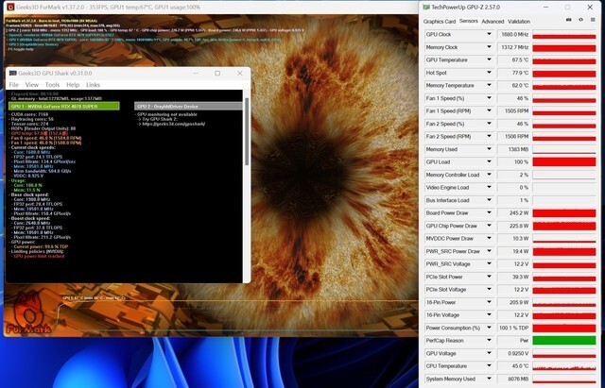Expand the Fan 2 Speed (RPM) dropdown
605x388 pixels.
[x=489, y=136]
